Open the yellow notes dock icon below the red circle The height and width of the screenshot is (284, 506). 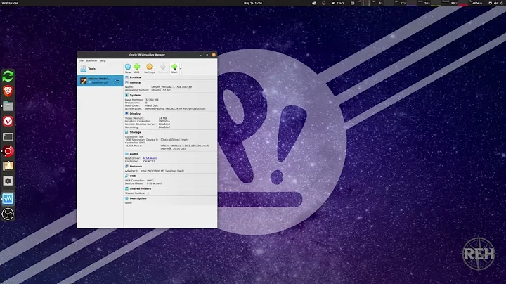point(8,166)
